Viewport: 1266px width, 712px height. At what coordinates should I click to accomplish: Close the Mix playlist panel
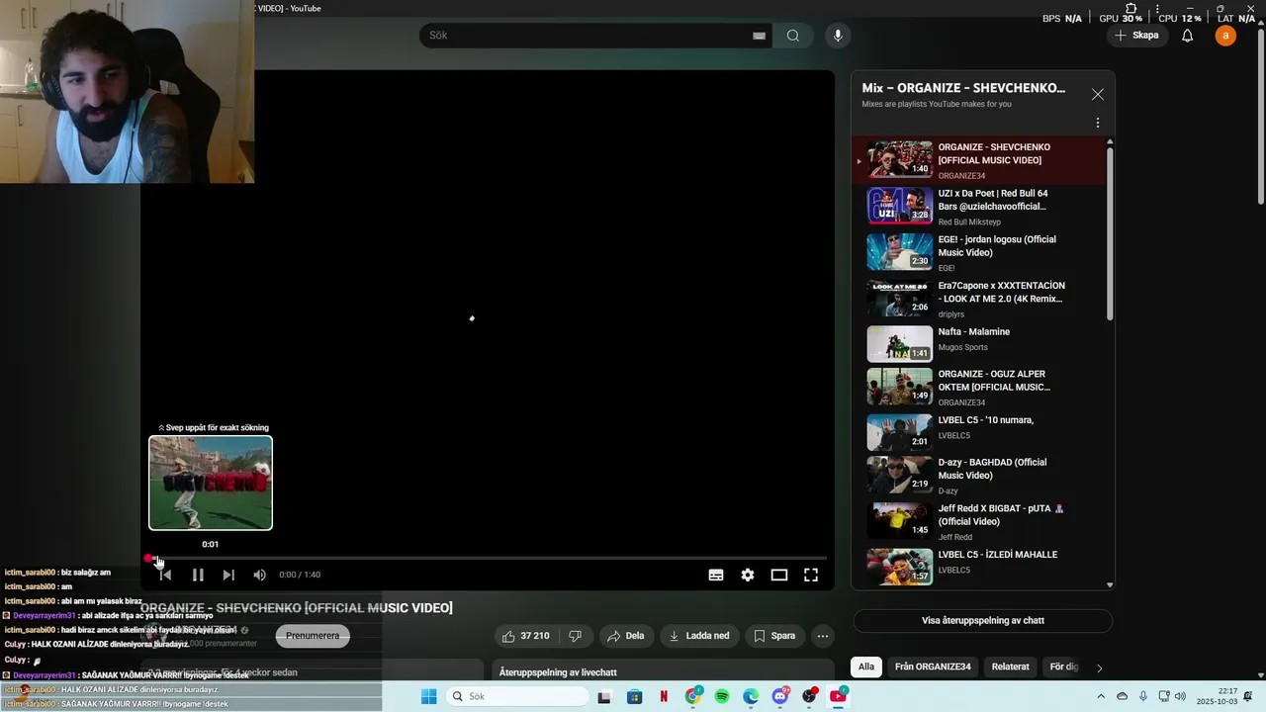coord(1098,94)
